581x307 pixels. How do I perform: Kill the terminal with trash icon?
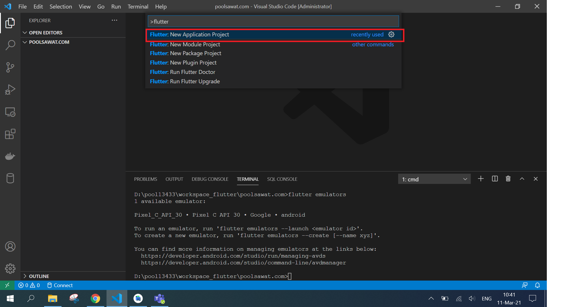(508, 179)
